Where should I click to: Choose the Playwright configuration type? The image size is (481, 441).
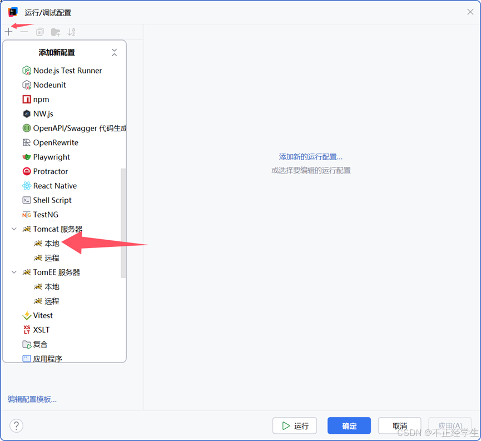52,157
